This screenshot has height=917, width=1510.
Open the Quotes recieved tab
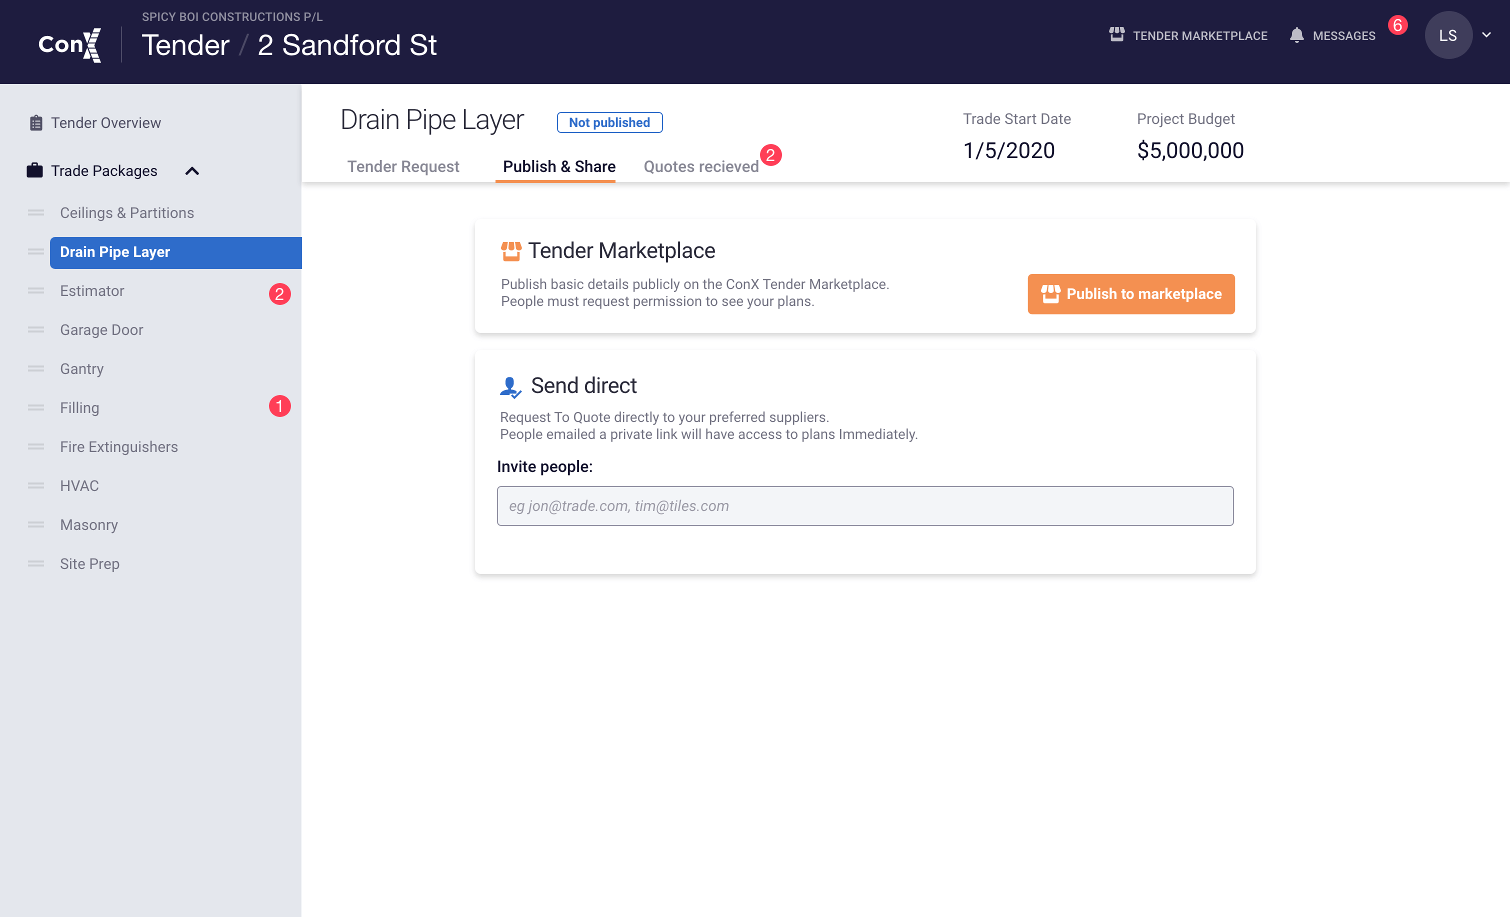click(x=701, y=166)
